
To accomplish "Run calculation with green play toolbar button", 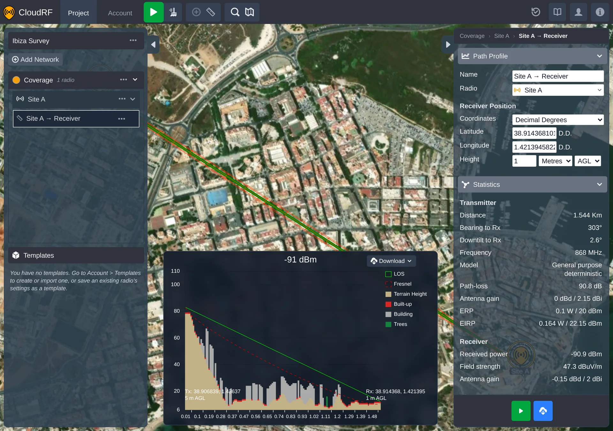I will [154, 12].
